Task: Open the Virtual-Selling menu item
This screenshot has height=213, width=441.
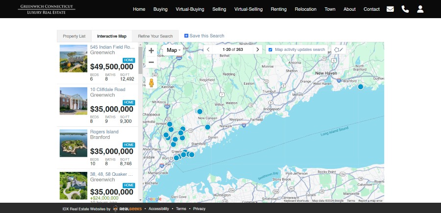Action: click(248, 9)
